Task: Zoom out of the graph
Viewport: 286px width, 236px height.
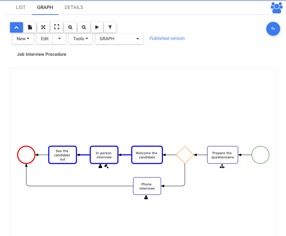Action: pyautogui.click(x=84, y=27)
